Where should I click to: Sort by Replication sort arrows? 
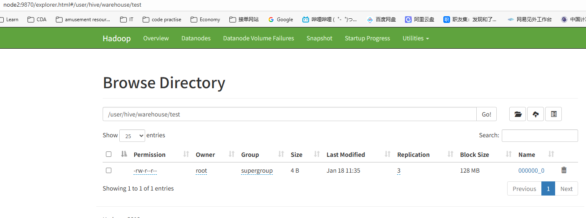[x=450, y=154]
